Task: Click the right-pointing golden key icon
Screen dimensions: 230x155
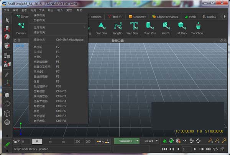Action: [x=217, y=140]
